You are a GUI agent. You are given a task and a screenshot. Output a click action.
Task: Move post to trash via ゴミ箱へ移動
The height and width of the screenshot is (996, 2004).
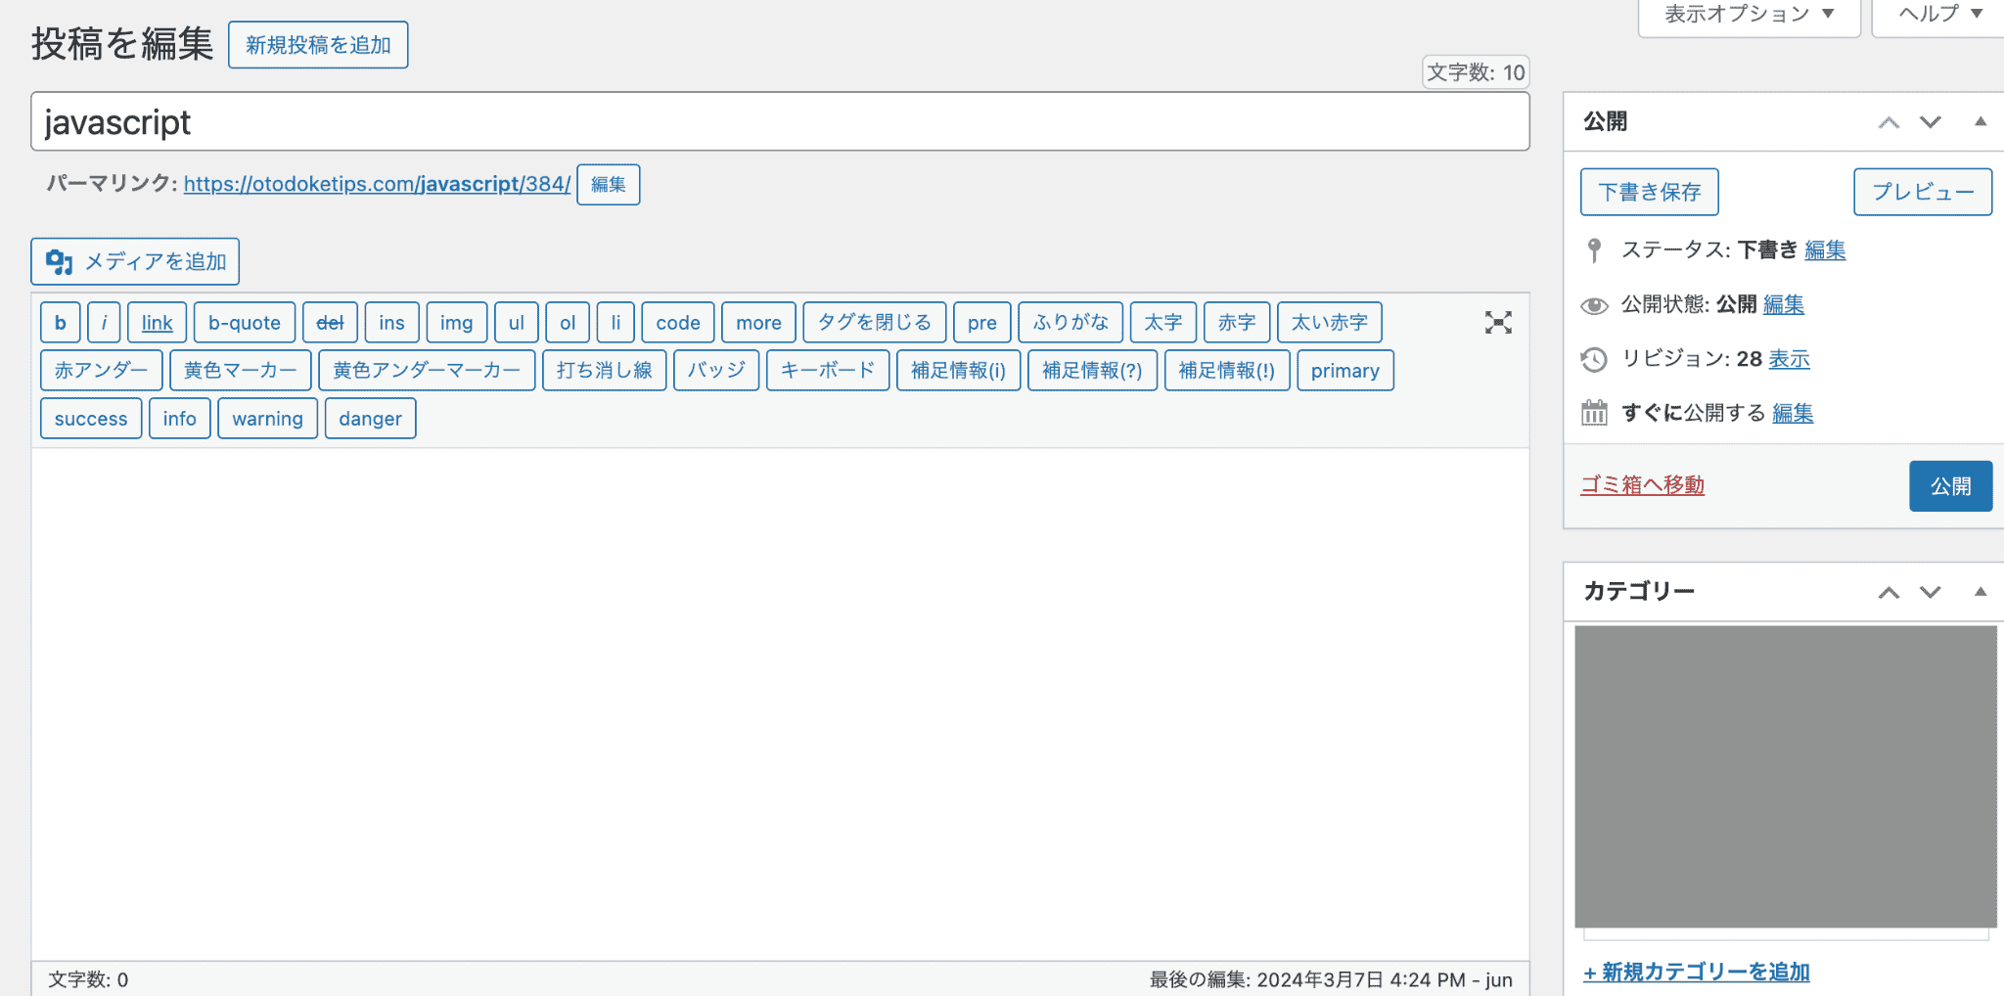1643,485
